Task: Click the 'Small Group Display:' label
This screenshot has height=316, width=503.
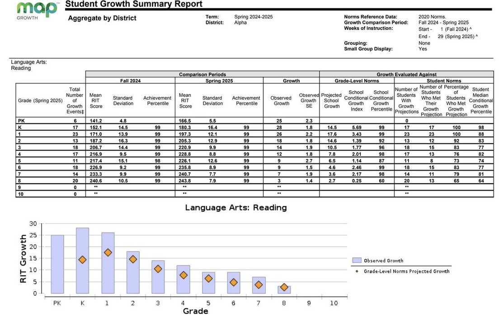Action: tap(368, 49)
